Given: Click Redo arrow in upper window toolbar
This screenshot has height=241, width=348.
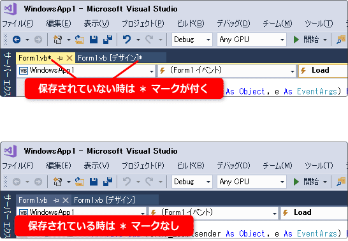Looking at the screenshot, I should pos(149,40).
